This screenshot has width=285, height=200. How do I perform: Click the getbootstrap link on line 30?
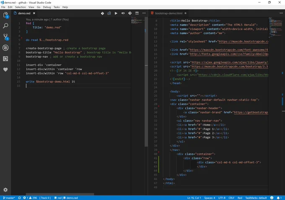251,112
